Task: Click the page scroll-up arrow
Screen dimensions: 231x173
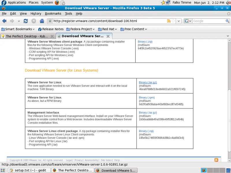Action: [229, 41]
